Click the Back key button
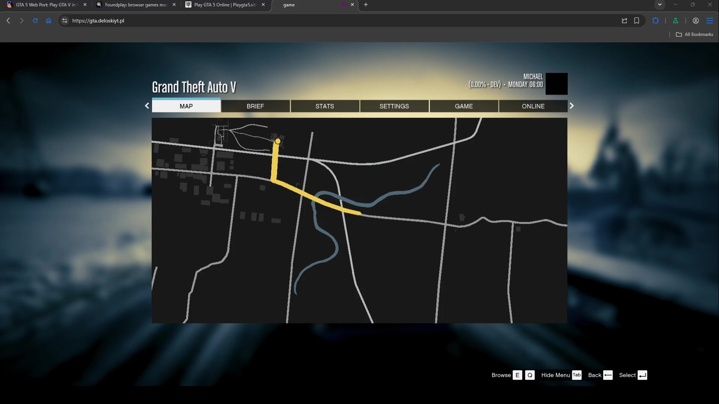This screenshot has width=719, height=404. point(608,375)
